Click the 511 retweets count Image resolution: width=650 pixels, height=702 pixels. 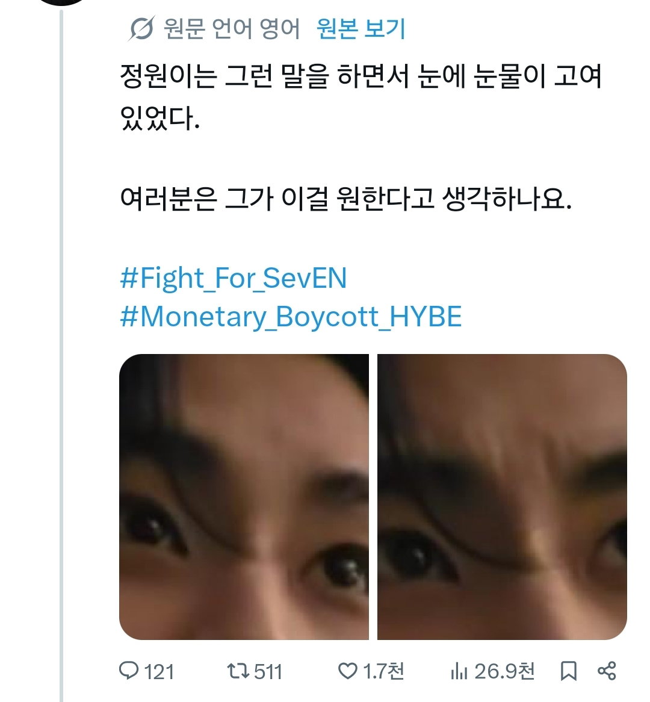(x=268, y=672)
